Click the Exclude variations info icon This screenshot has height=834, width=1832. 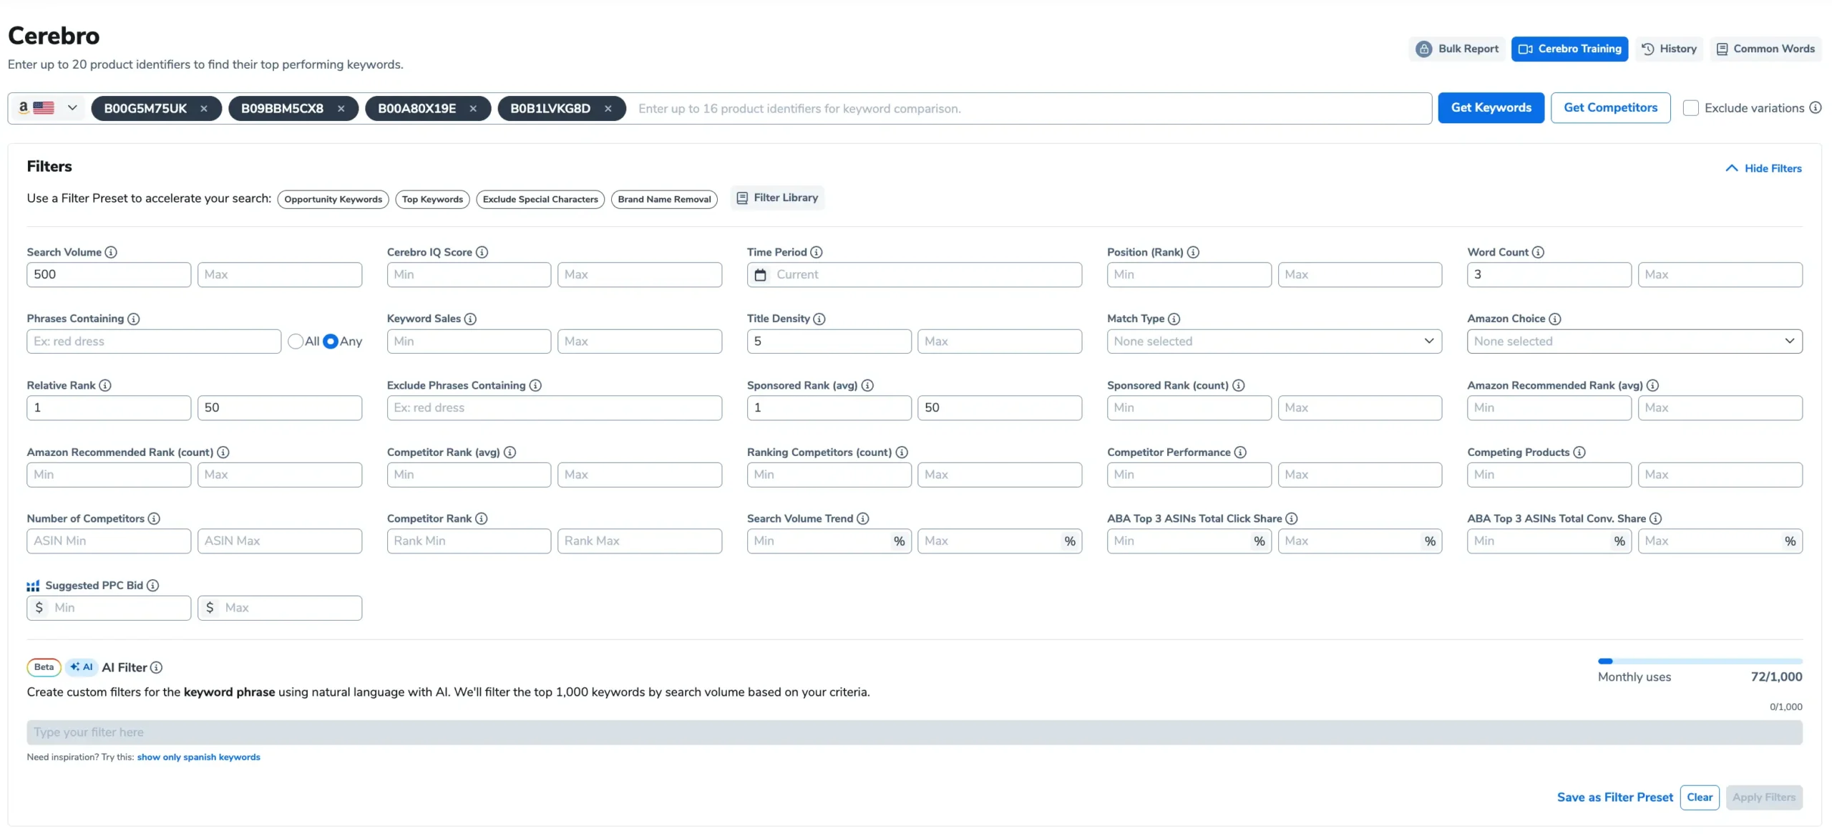pos(1815,108)
